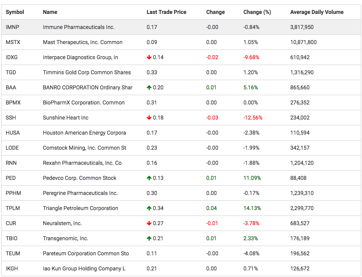
Task: Select the PPHM symbol
Action: (x=13, y=193)
